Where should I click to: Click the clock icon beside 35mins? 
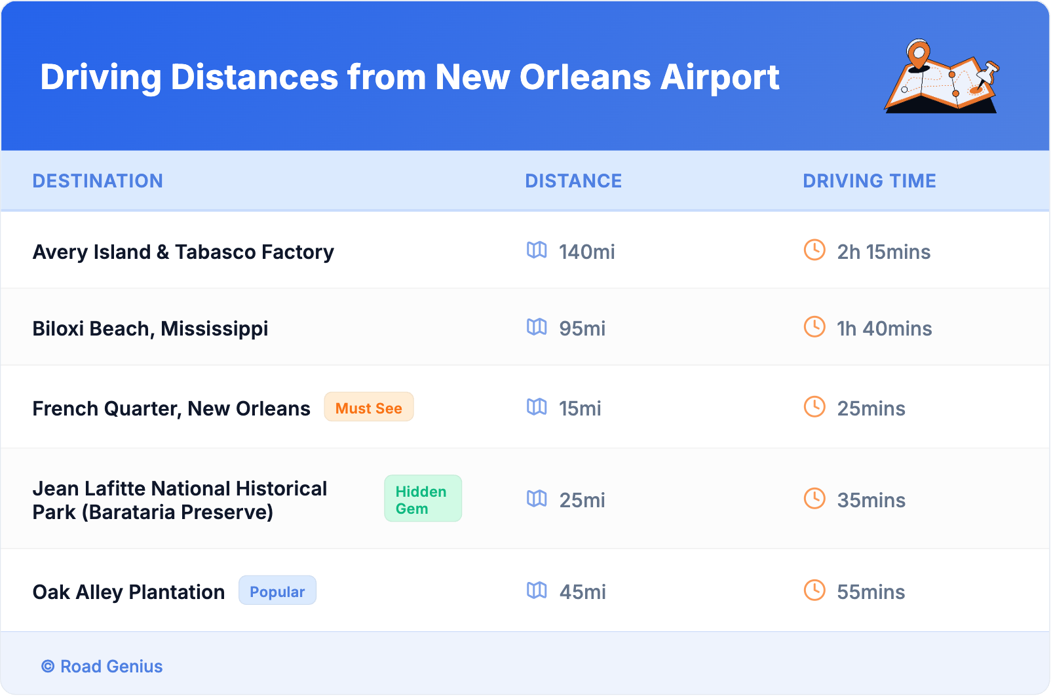(814, 499)
